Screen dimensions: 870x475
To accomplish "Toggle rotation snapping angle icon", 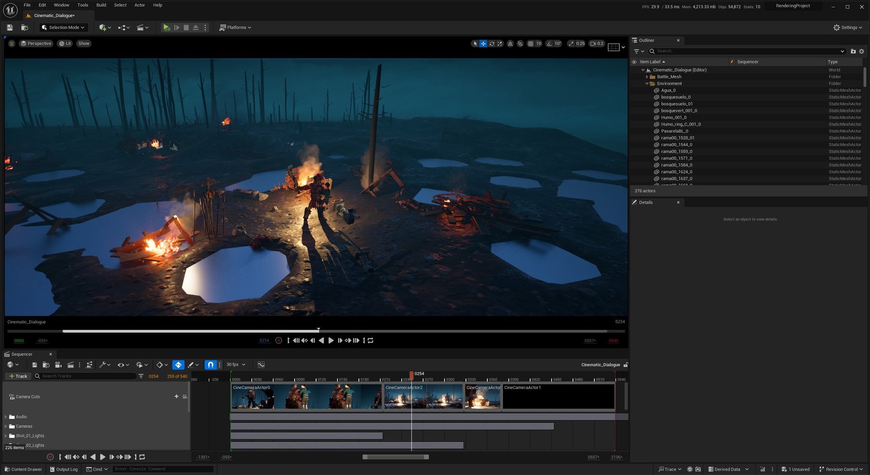I will tap(549, 43).
